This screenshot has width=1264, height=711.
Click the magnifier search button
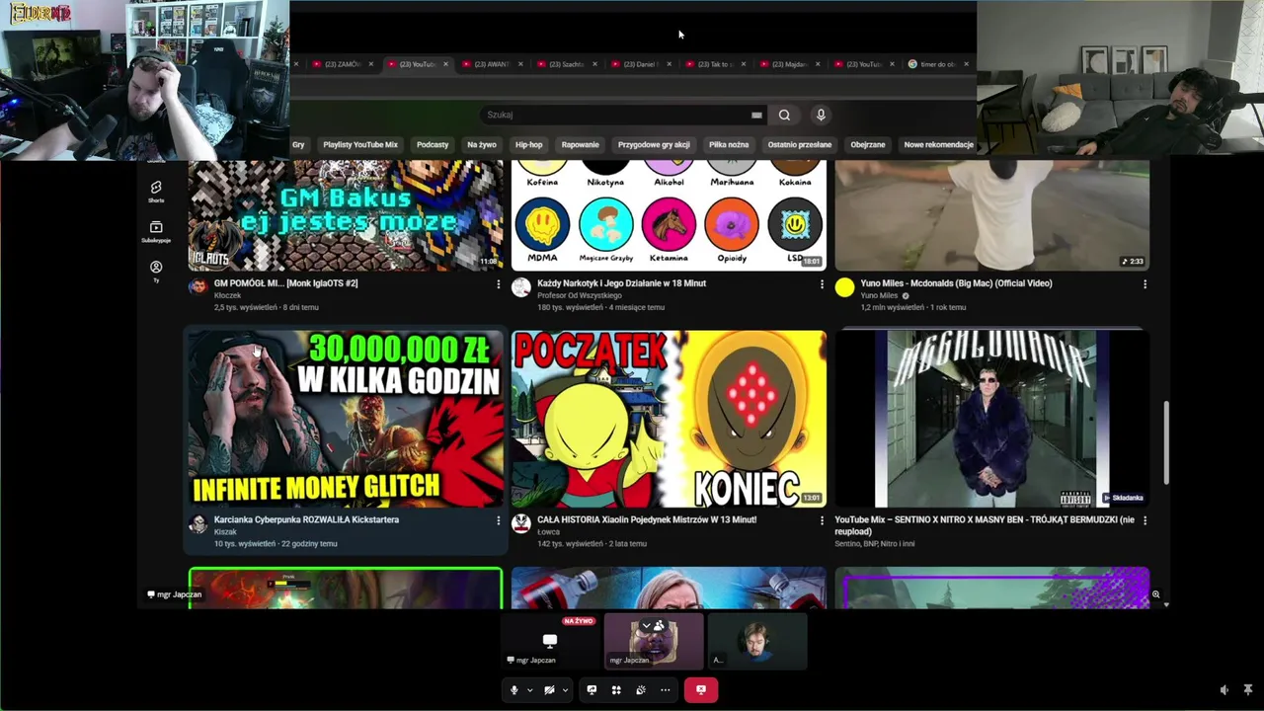(x=784, y=115)
